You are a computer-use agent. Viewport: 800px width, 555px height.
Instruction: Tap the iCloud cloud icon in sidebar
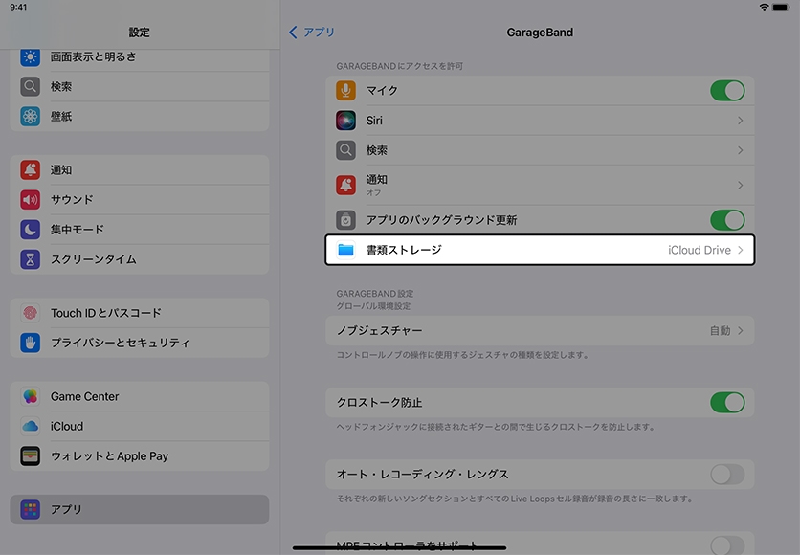tap(31, 427)
